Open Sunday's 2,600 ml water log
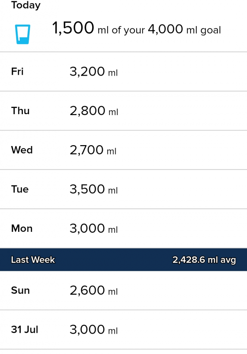The height and width of the screenshot is (354, 247). [x=123, y=290]
